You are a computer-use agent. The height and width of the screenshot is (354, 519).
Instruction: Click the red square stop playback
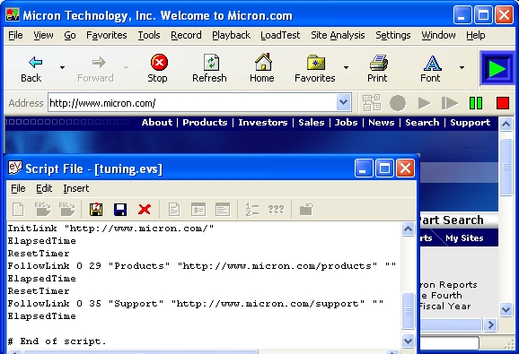(x=503, y=103)
